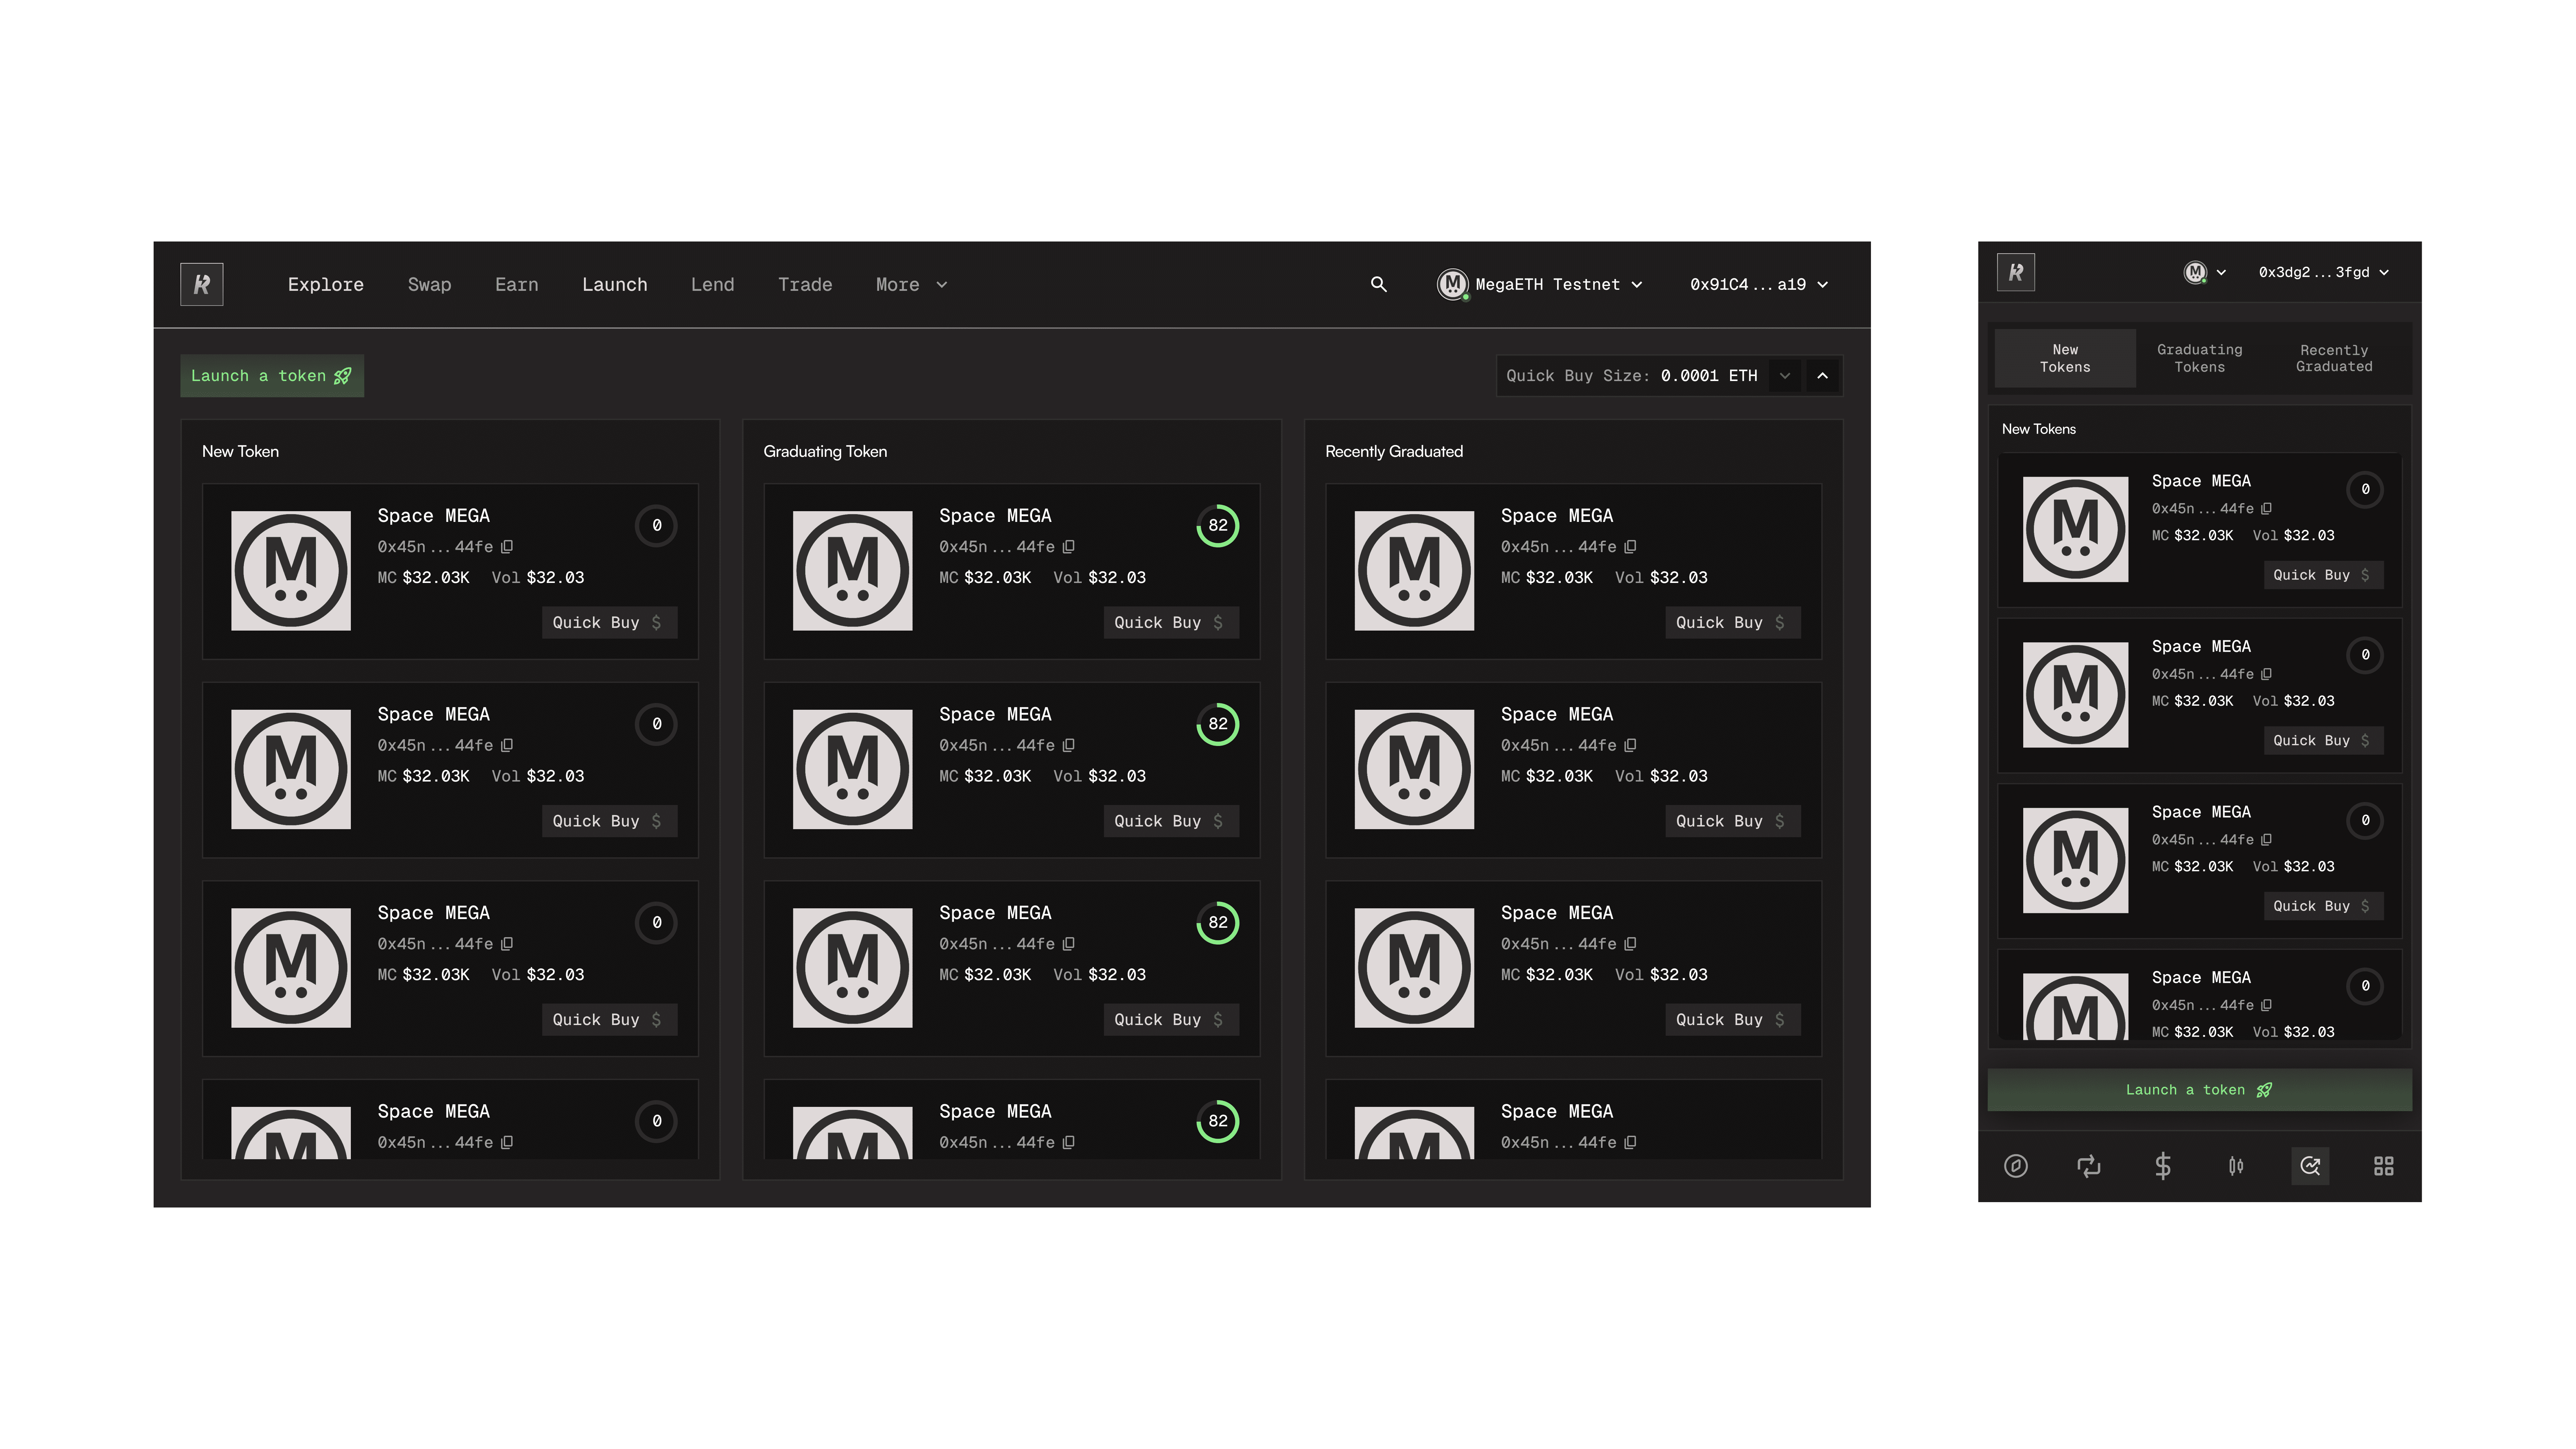
Task: Copy address of first New Token card
Action: click(x=507, y=547)
